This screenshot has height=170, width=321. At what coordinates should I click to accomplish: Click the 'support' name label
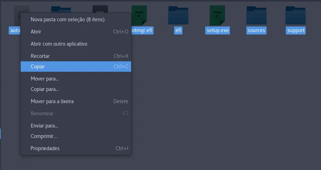pos(296,30)
